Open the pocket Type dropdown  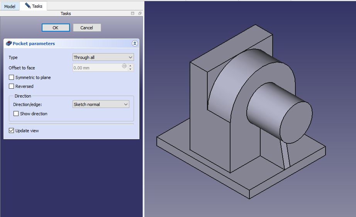[x=103, y=57]
